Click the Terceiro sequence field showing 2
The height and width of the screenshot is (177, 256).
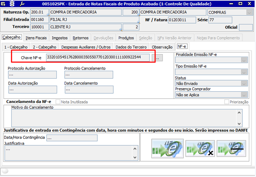(x=131, y=27)
